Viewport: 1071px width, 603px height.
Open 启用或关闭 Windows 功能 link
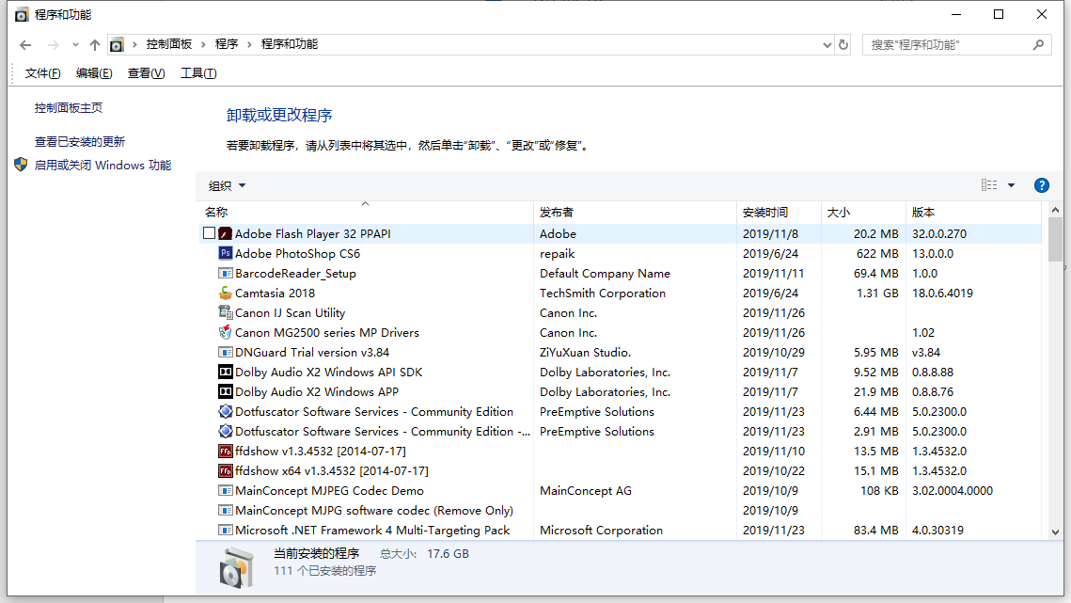point(103,166)
